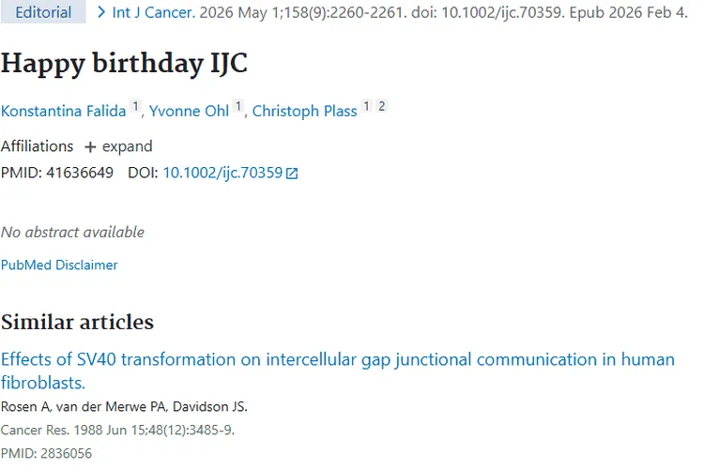704x469 pixels.
Task: Select author Yvonne Ohl
Action: pos(189,111)
